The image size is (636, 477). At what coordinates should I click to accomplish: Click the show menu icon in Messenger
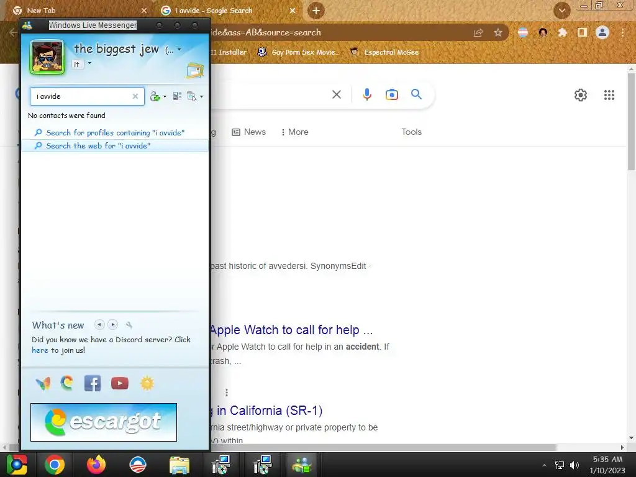point(191,96)
